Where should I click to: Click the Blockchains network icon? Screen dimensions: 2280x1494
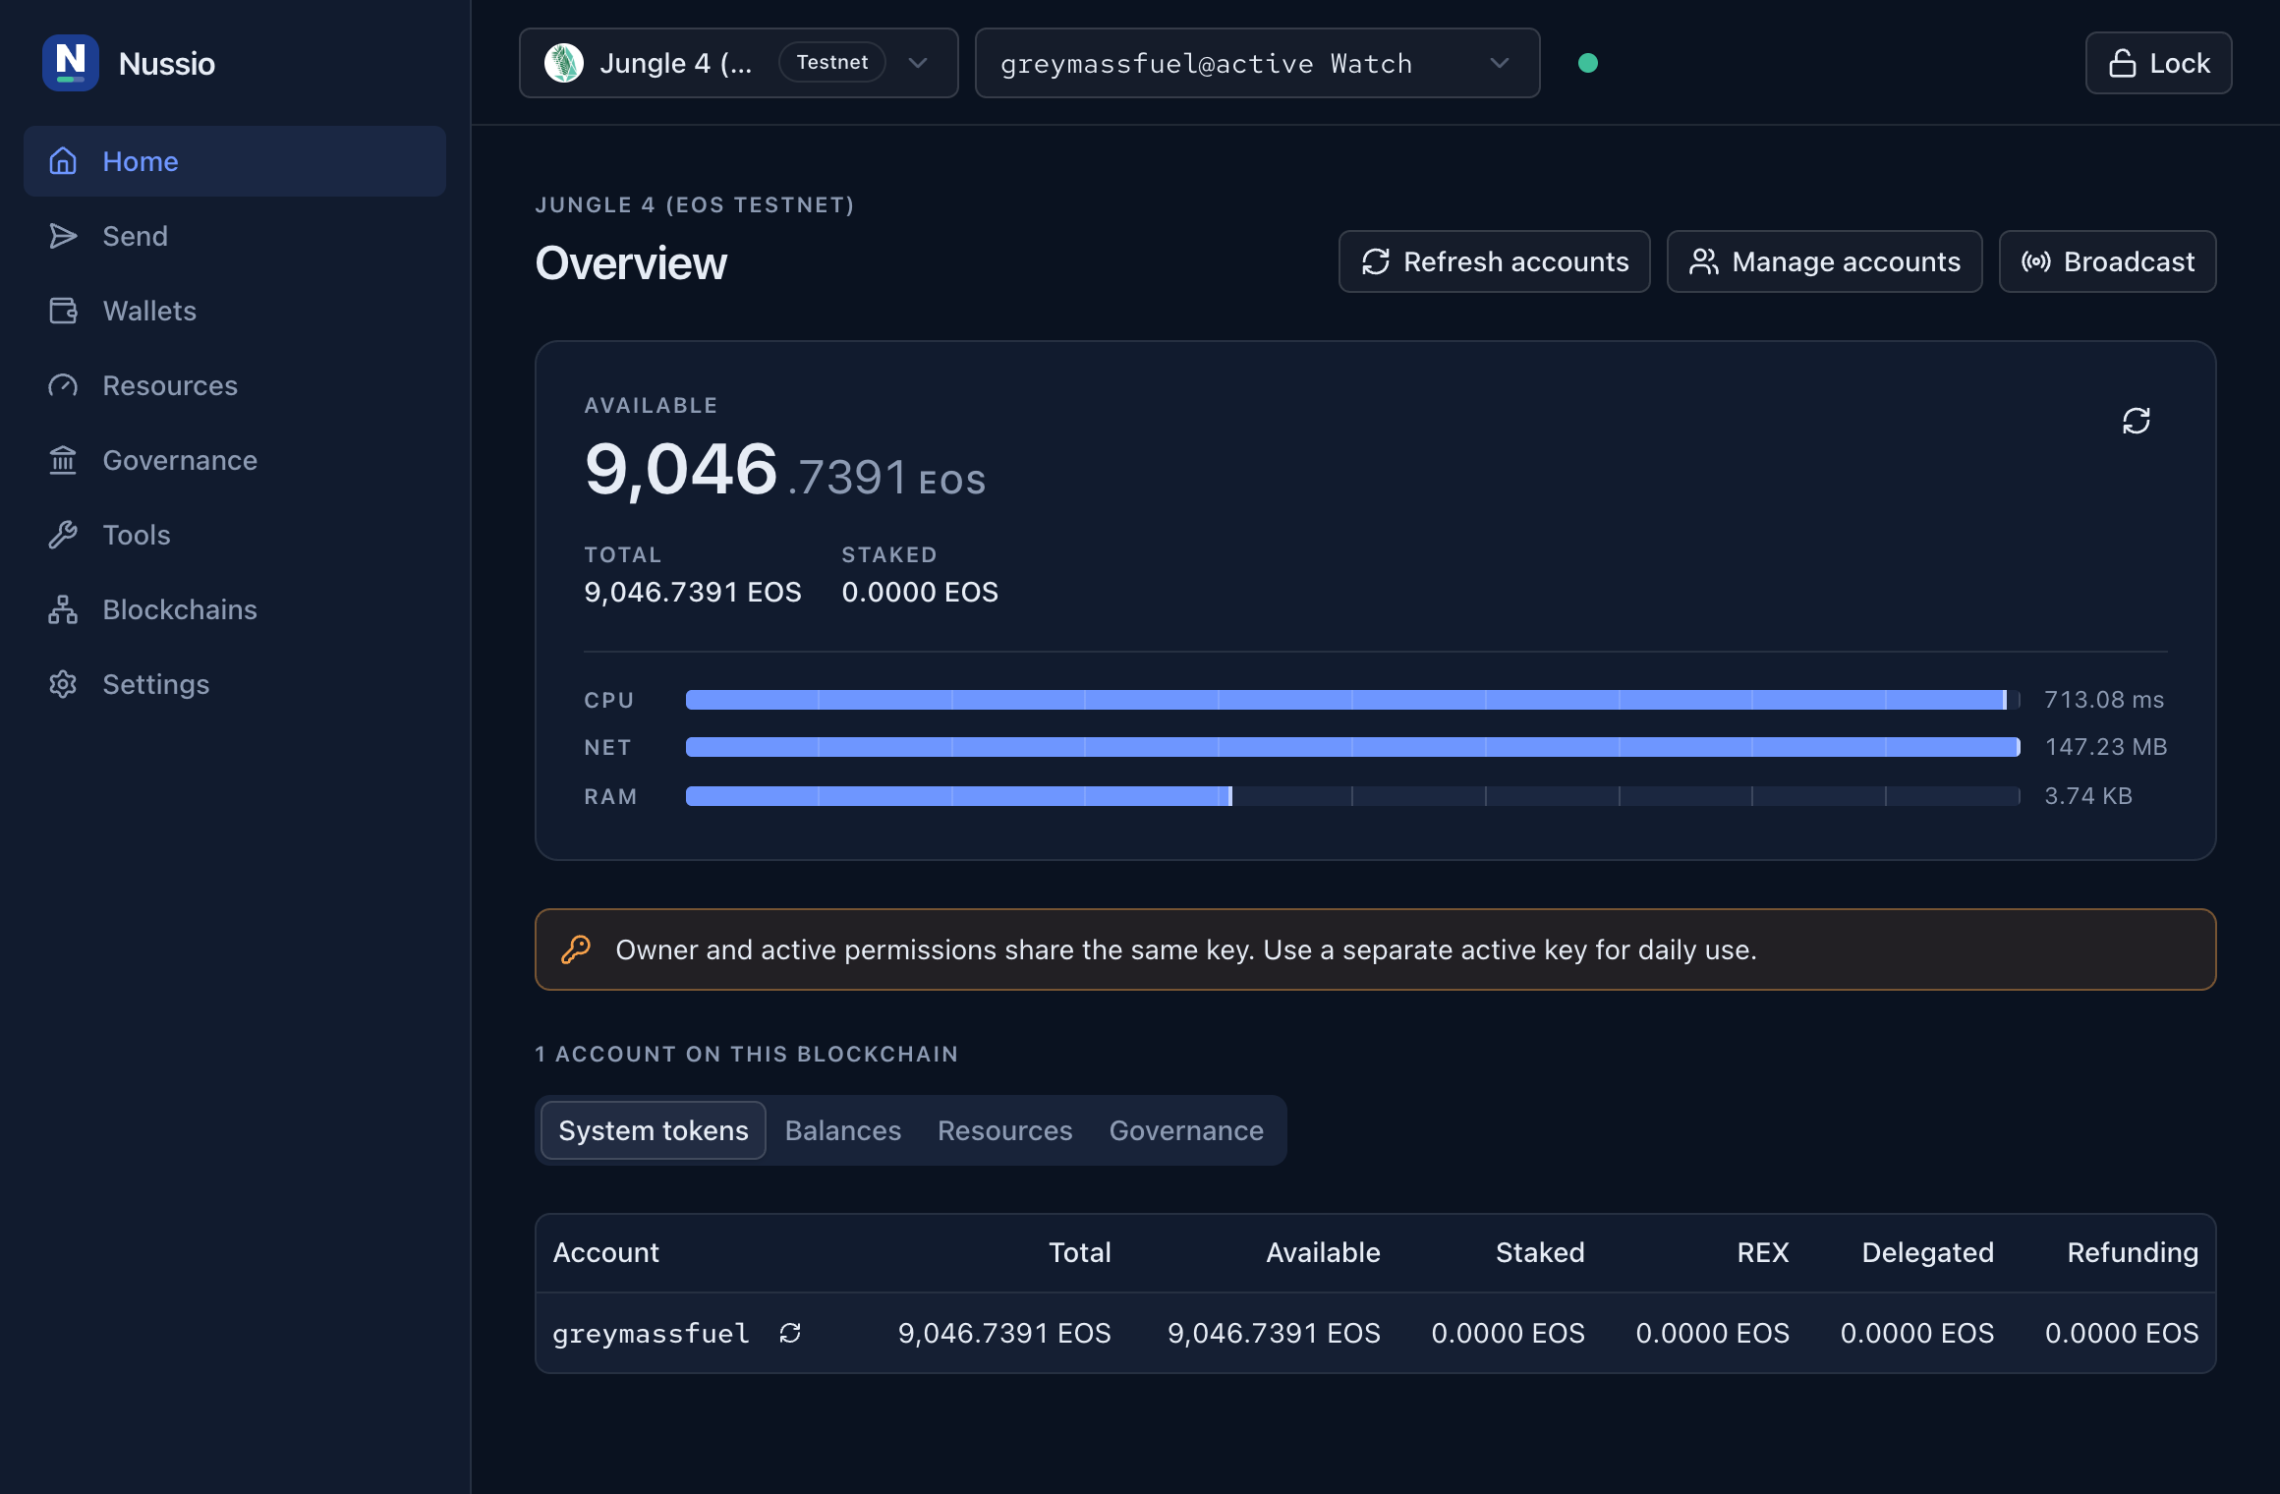[63, 609]
